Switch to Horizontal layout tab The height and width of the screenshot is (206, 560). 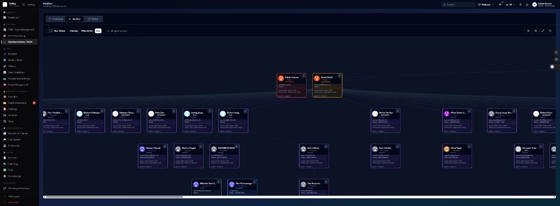pyautogui.click(x=56, y=19)
